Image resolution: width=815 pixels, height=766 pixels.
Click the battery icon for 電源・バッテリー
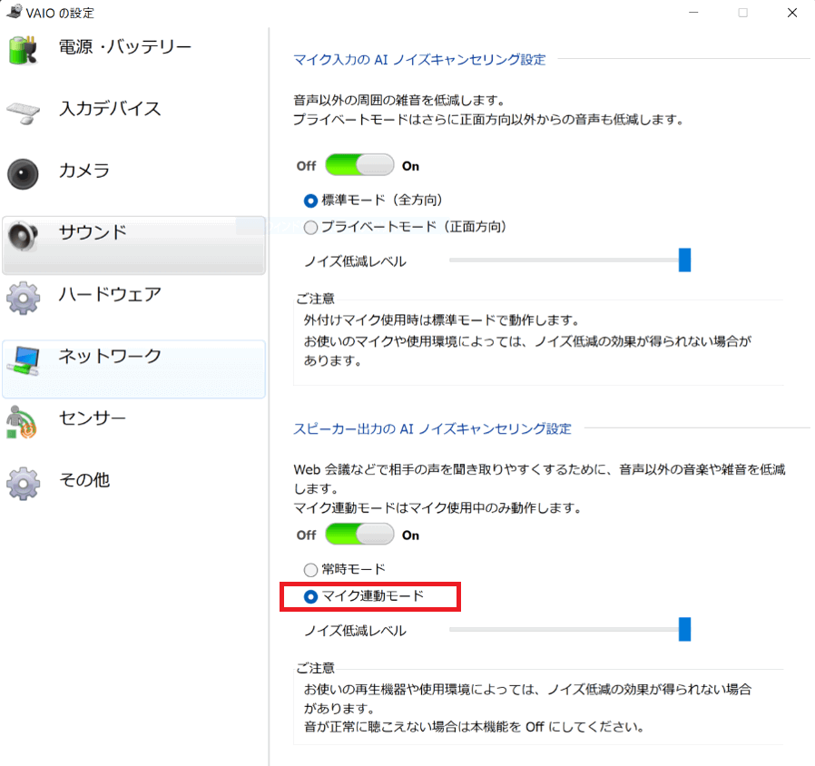(x=23, y=51)
